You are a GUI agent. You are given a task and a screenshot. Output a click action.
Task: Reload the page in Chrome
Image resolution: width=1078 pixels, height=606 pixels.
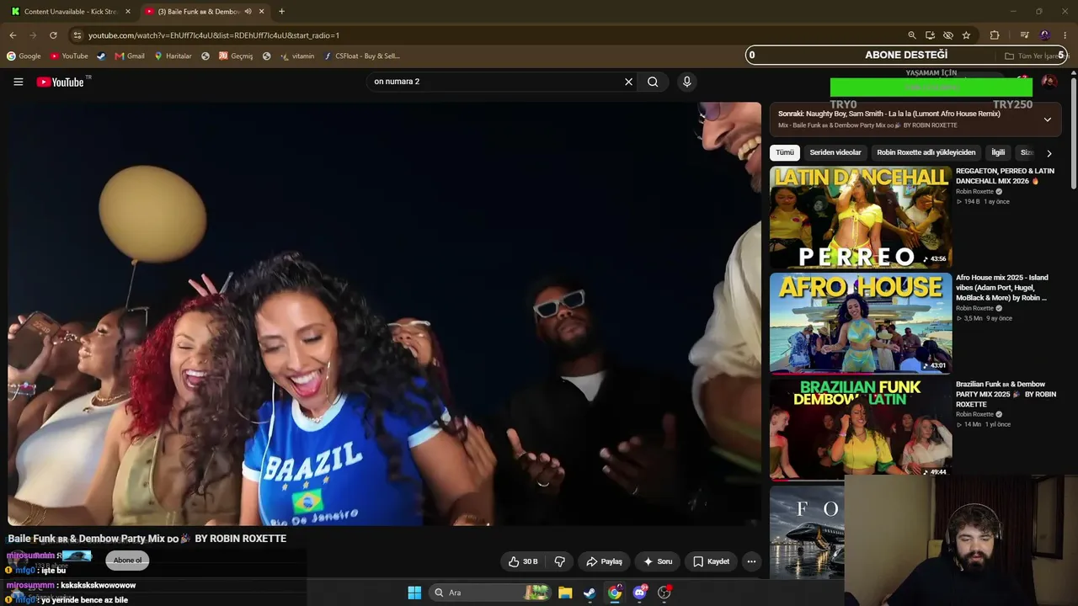[x=53, y=35]
